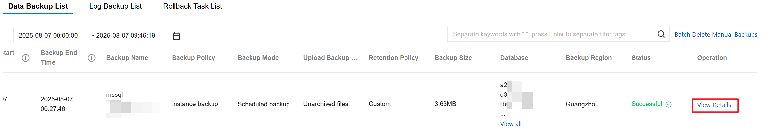Open View Details for the backup
This screenshot has height=134, width=772.
pyautogui.click(x=714, y=105)
